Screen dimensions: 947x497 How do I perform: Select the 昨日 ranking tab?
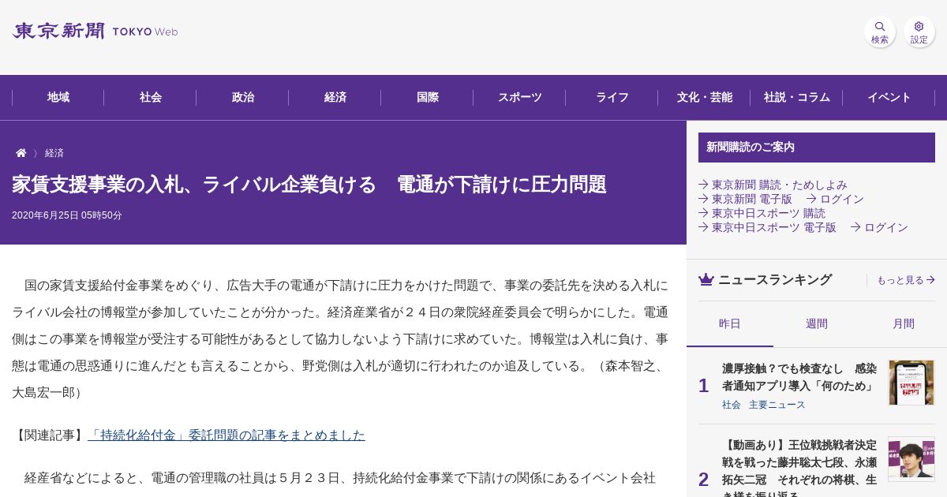[730, 323]
